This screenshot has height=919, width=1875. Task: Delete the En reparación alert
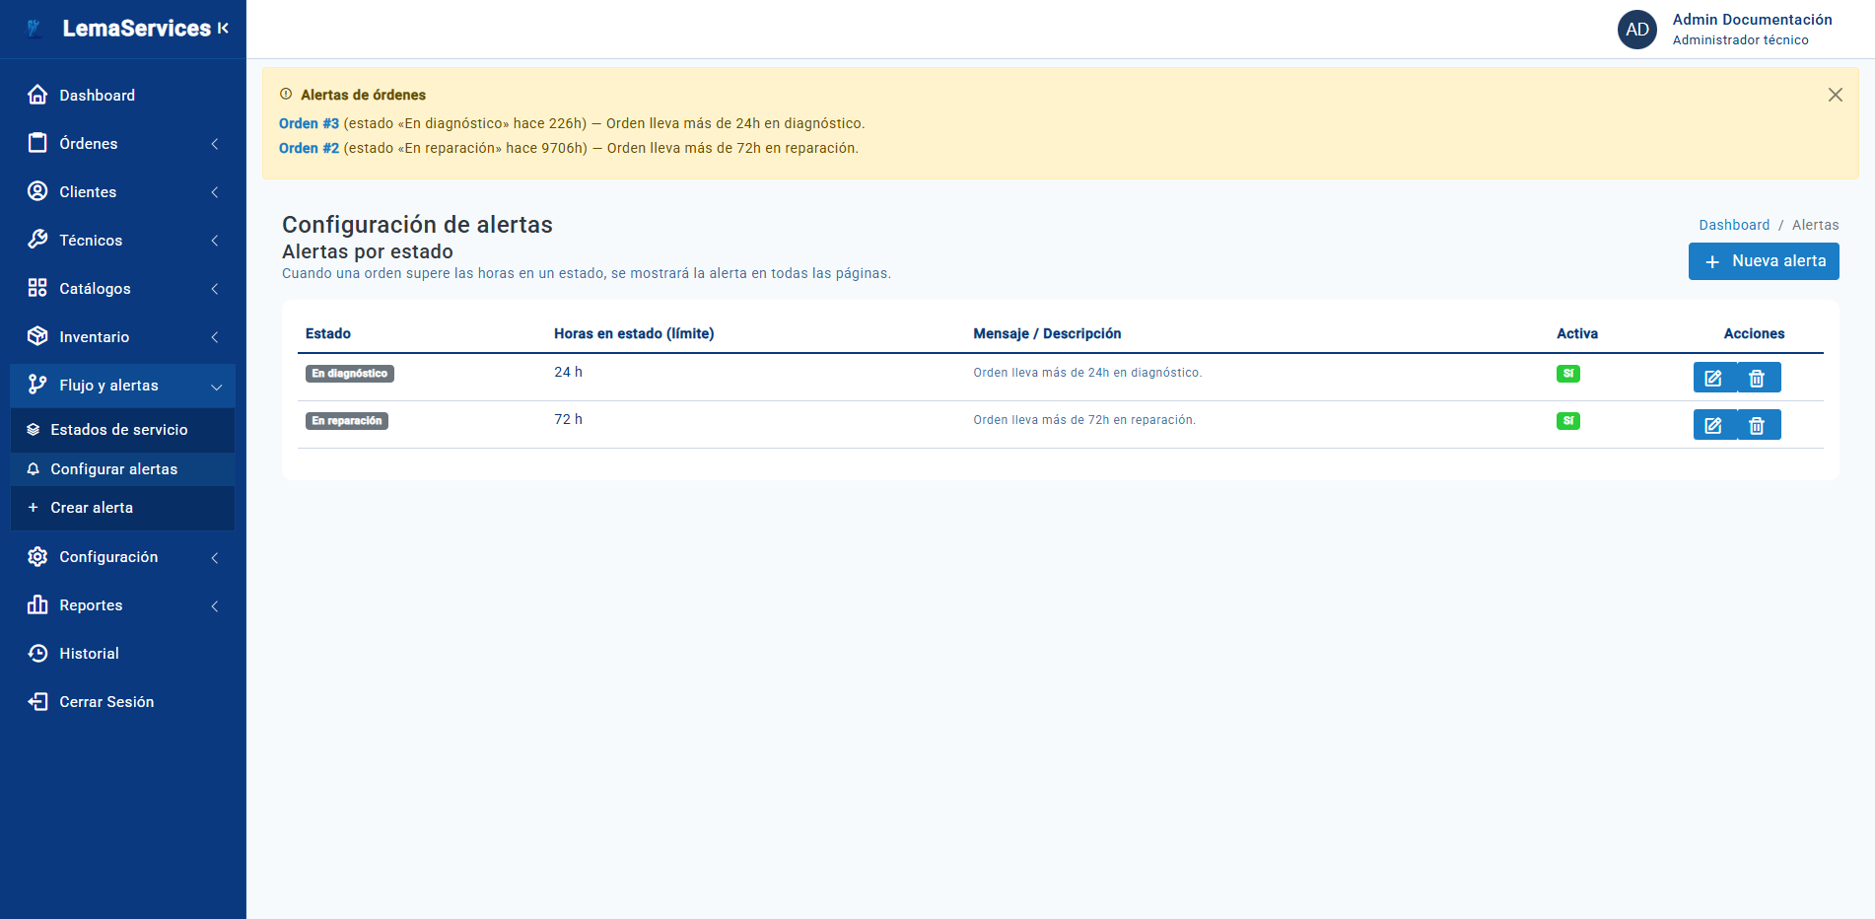[1757, 425]
